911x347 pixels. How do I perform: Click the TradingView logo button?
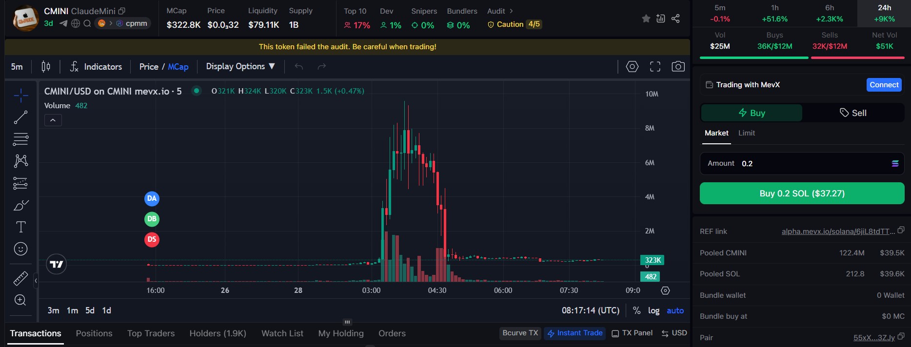click(x=56, y=264)
